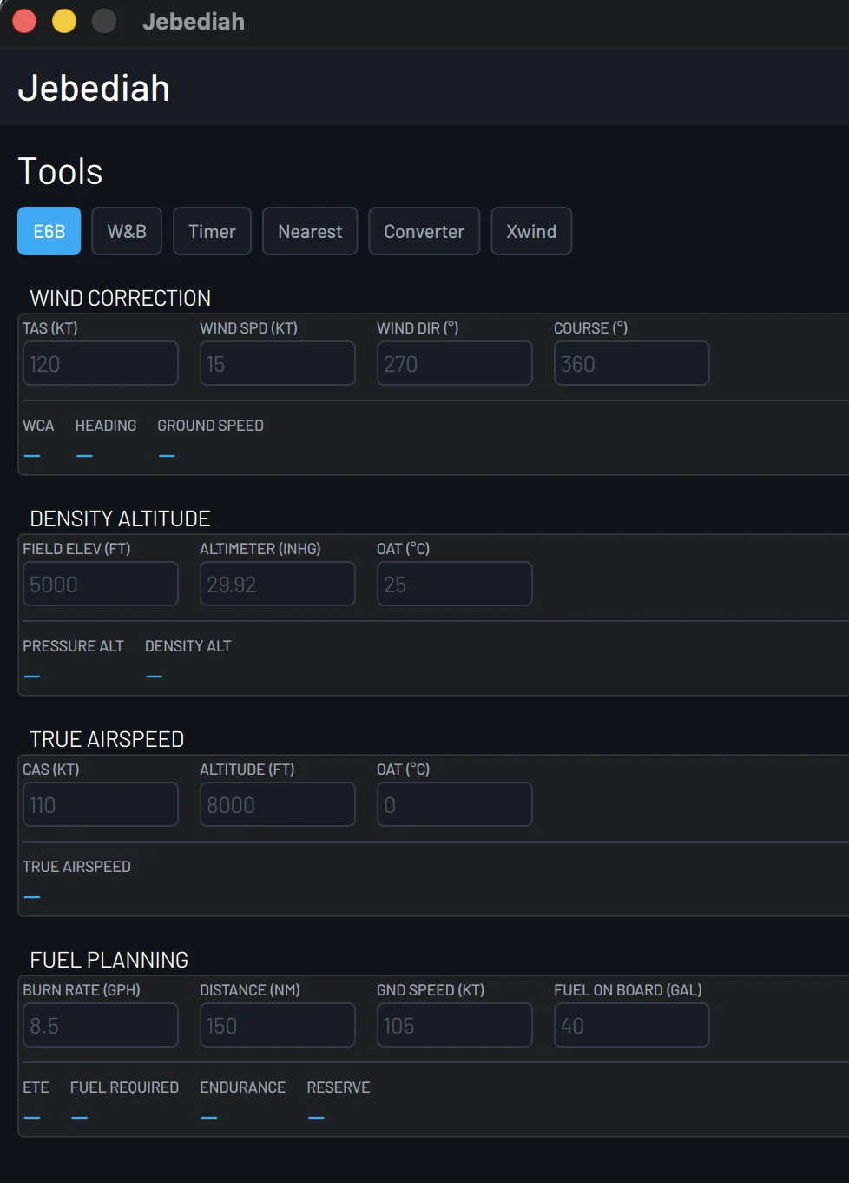
Task: Click the TAS (KT) input field
Action: pyautogui.click(x=100, y=362)
